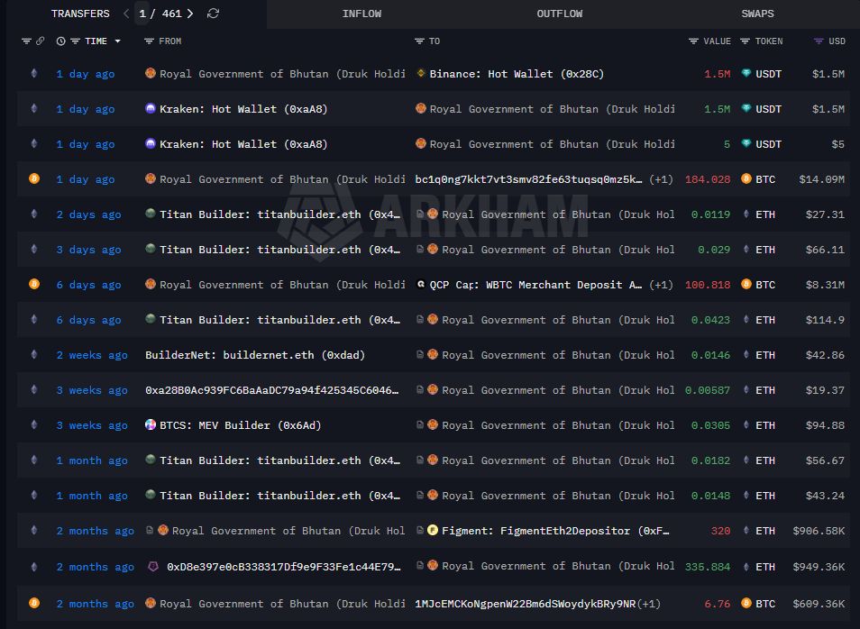
Task: Go to next page of transfers
Action: tap(190, 14)
